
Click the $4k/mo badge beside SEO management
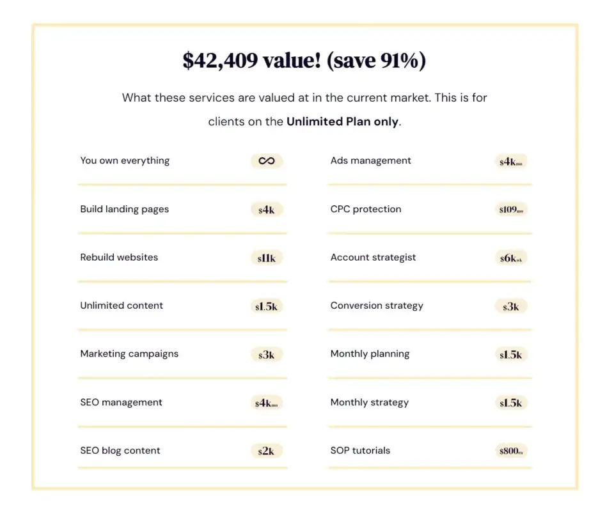click(x=266, y=403)
